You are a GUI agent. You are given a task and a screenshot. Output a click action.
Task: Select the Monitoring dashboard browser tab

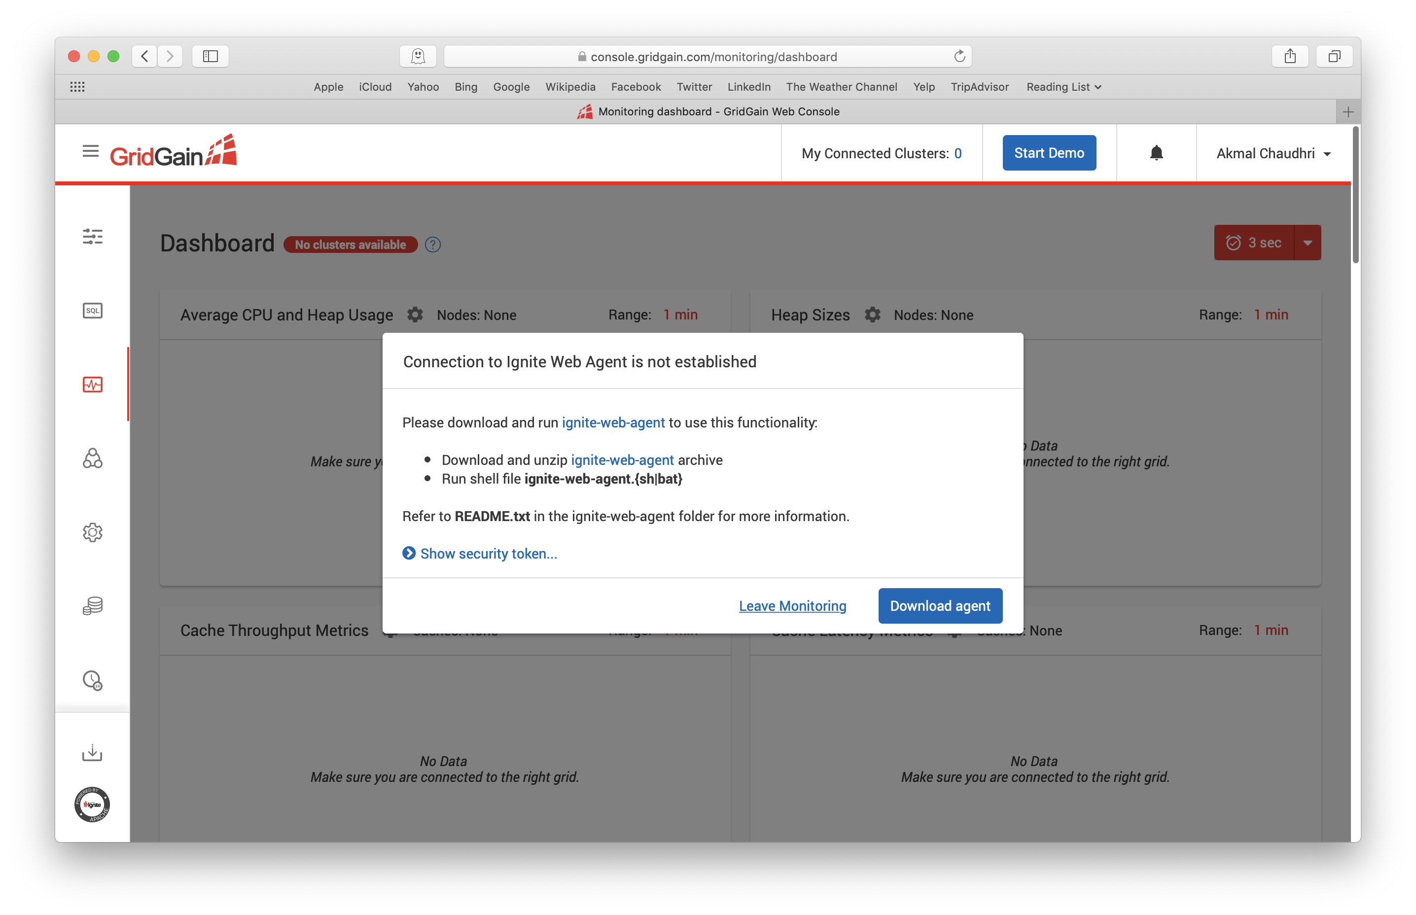(708, 112)
